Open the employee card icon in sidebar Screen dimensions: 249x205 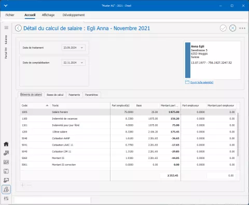(6, 162)
